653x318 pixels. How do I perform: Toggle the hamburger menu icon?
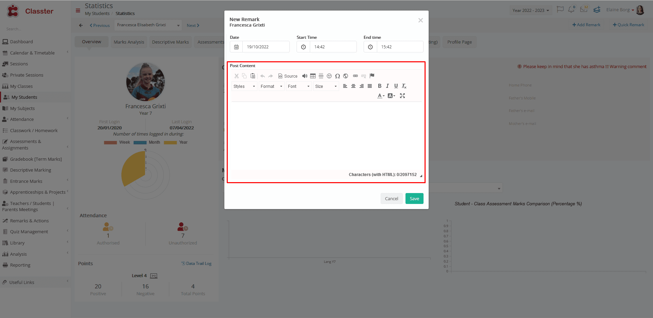coord(78,11)
